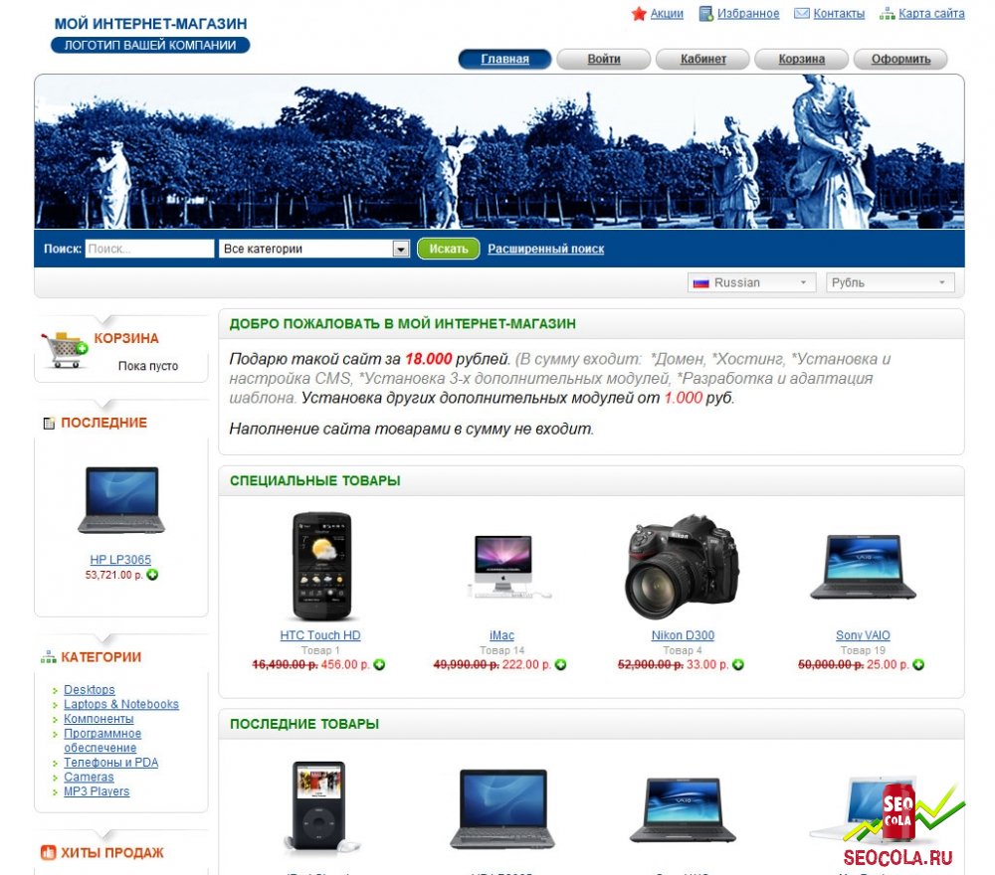Select the Телефоны и PDA category
The width and height of the screenshot is (995, 875).
click(111, 762)
